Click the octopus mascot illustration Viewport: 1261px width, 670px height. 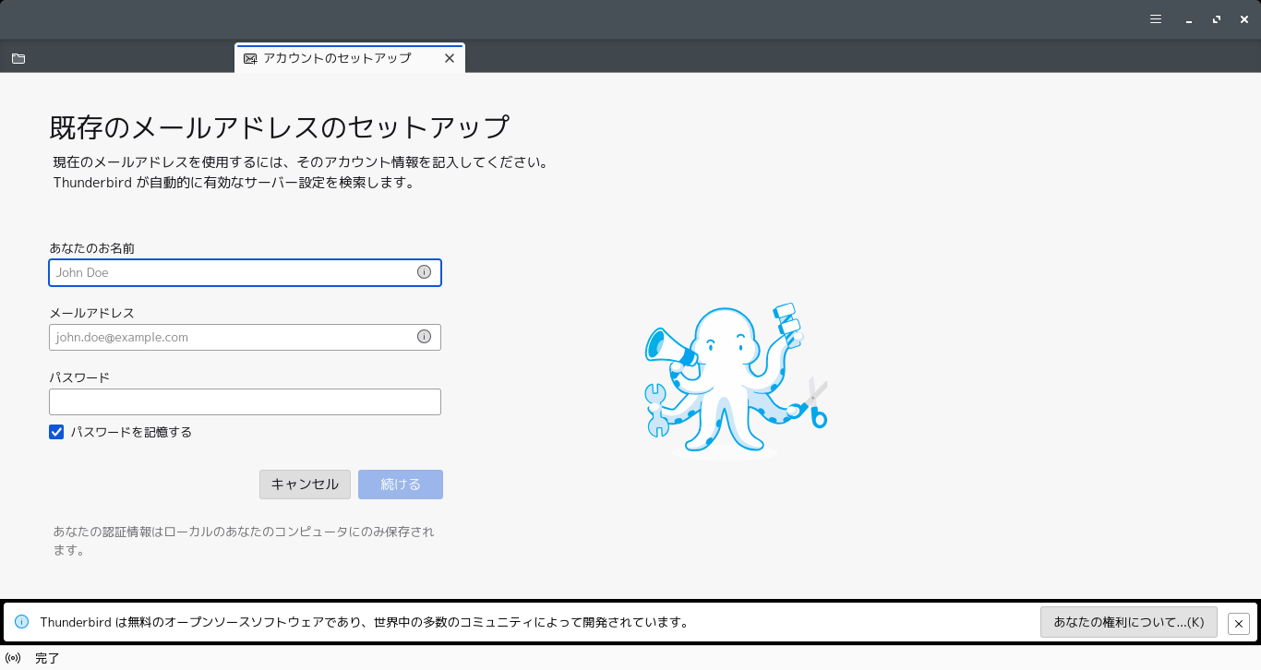[736, 379]
